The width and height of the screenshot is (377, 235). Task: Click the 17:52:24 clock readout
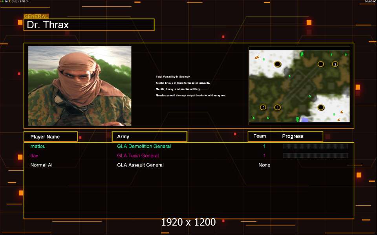[24, 2]
